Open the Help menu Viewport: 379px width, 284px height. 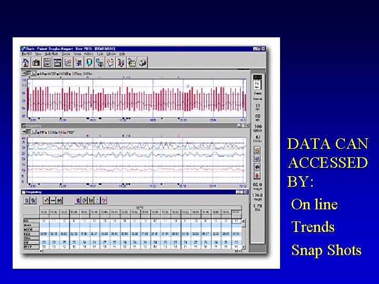(x=122, y=54)
